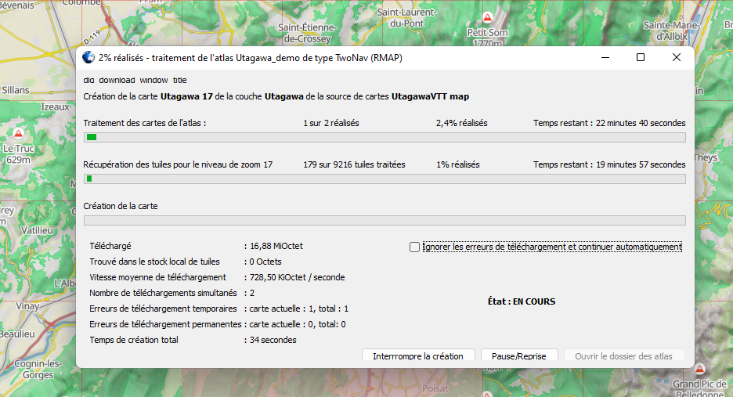733x397 pixels.
Task: Click the Le Truc peak marker on map
Action: point(18,134)
